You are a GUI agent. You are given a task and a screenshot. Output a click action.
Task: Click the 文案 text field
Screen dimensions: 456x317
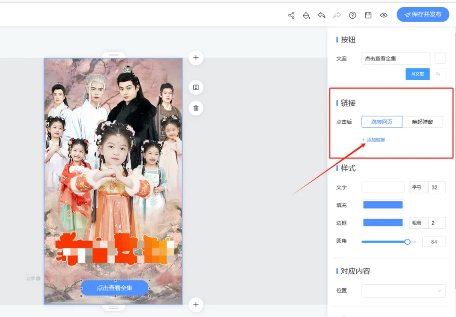[x=396, y=58]
